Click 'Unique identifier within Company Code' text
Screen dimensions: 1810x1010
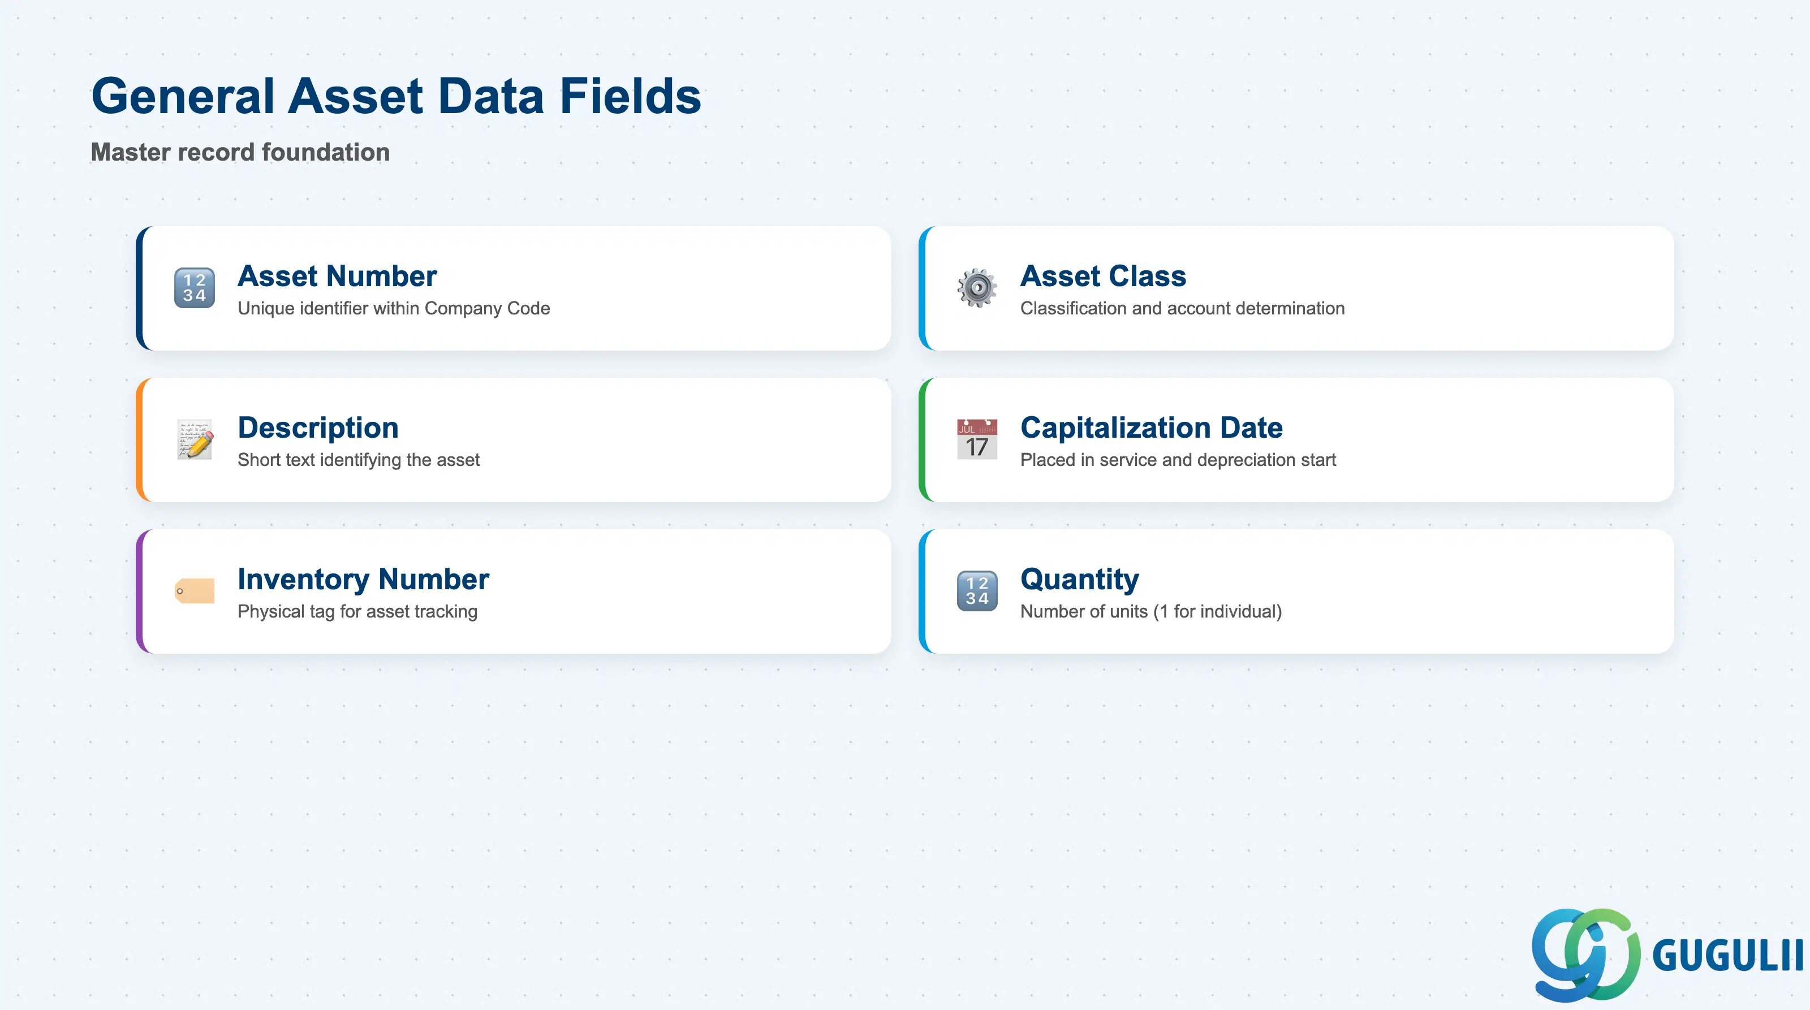[x=394, y=308]
